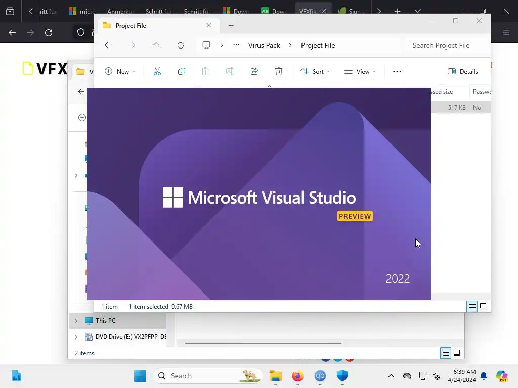The image size is (518, 388).
Task: Open the widgets icon on the taskbar
Action: click(x=16, y=376)
